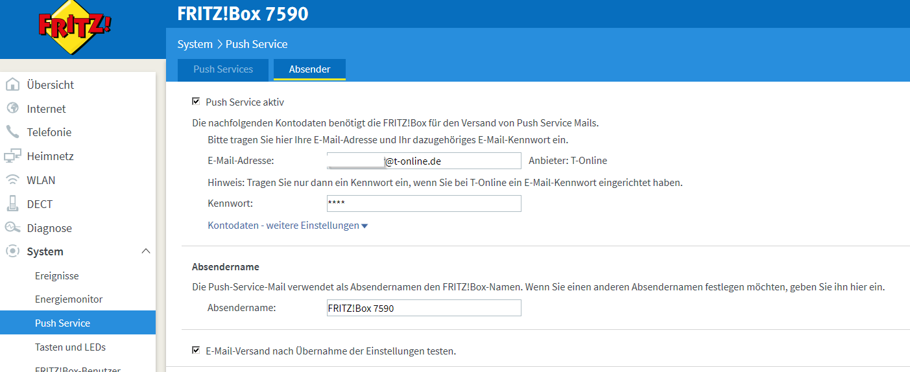Screen dimensions: 910x372
Task: Switch to the Push Services tab
Action: [x=223, y=69]
